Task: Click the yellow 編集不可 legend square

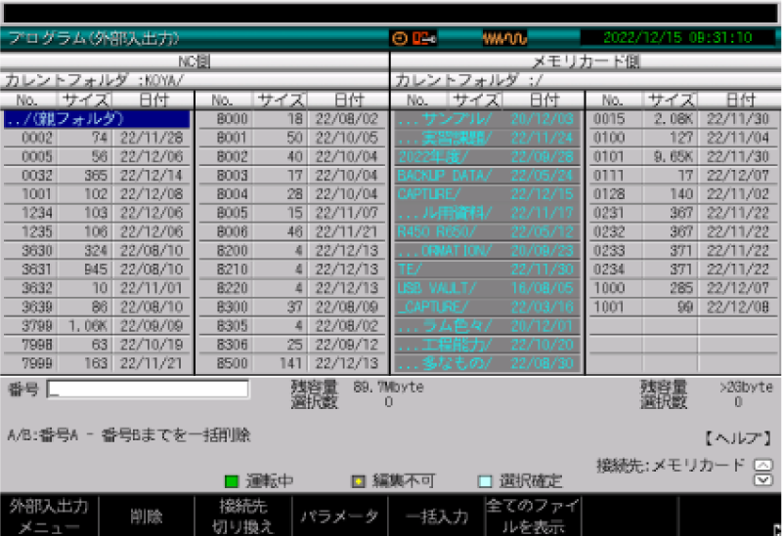Action: click(x=358, y=481)
